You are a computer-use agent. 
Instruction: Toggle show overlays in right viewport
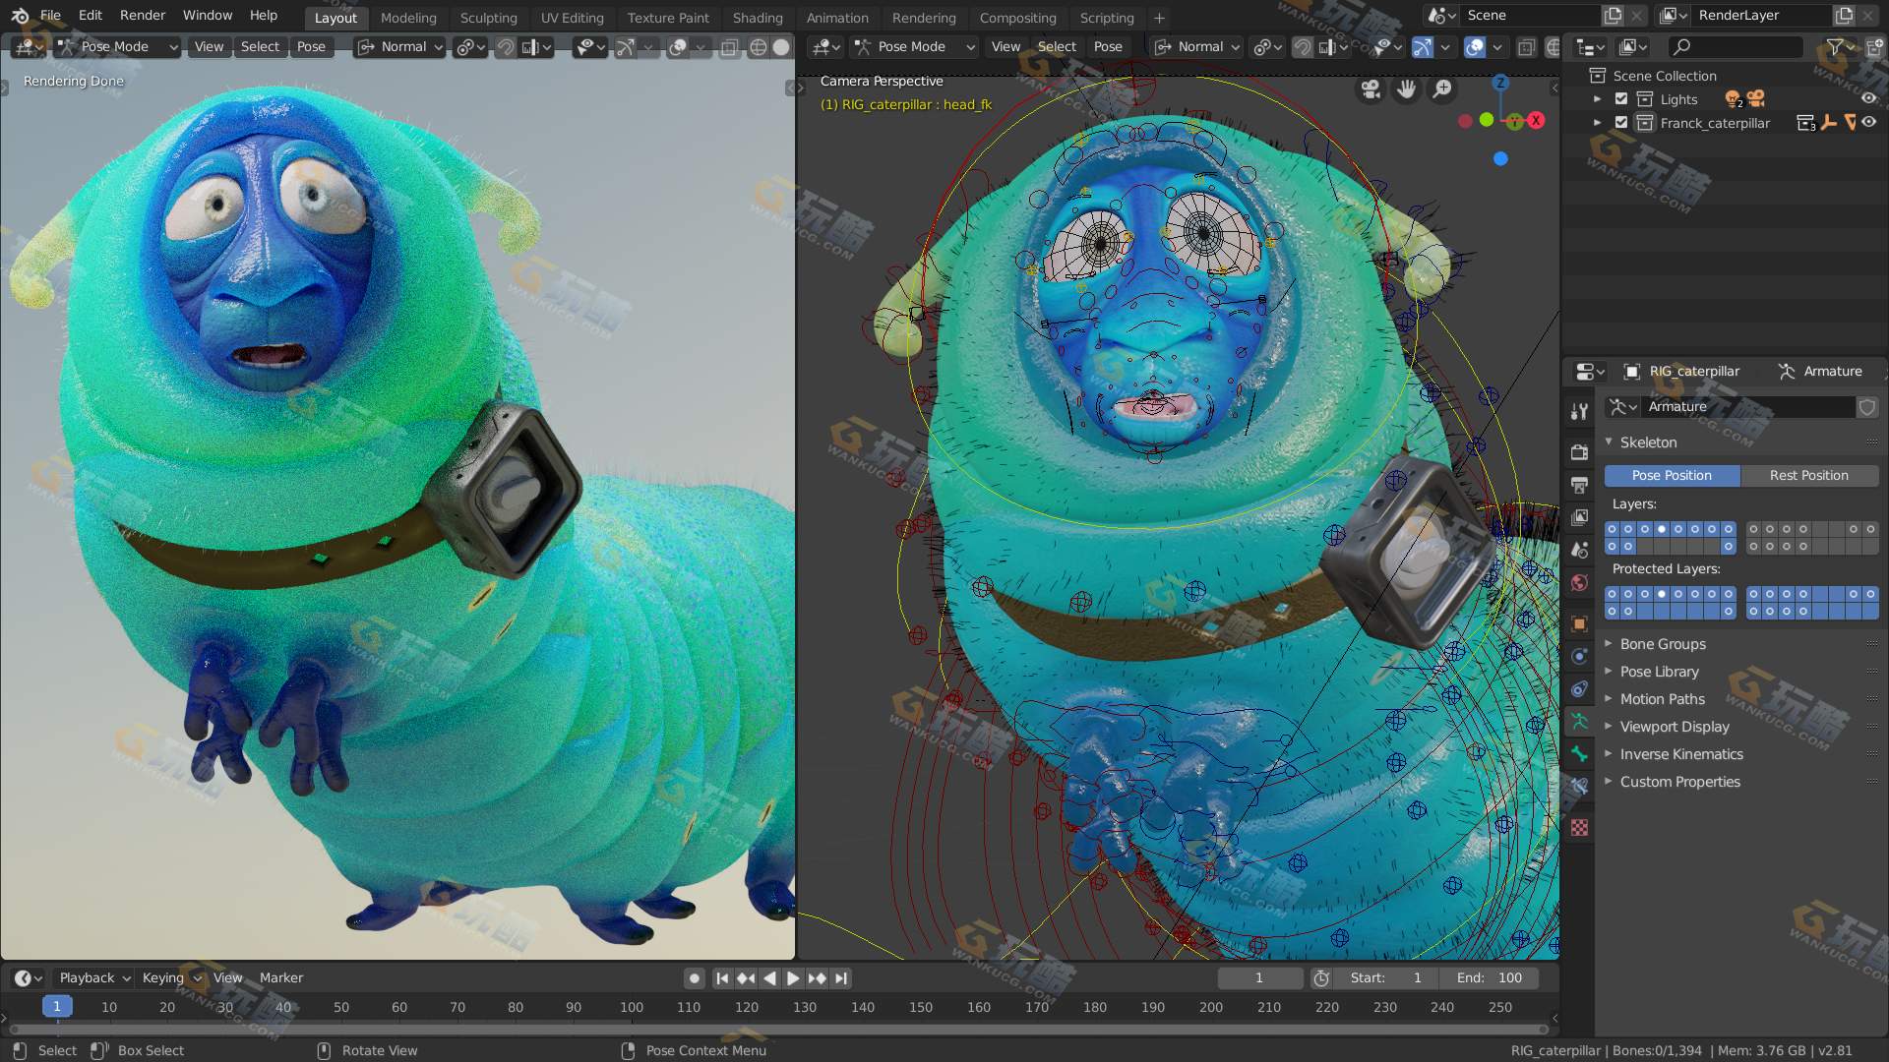point(1474,47)
